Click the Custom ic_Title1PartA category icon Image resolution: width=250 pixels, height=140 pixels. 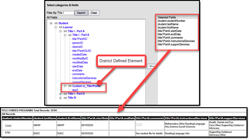pos(70,86)
